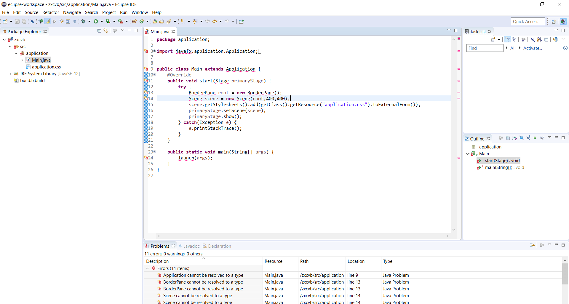Toggle Hide Fields in Outline

521,138
